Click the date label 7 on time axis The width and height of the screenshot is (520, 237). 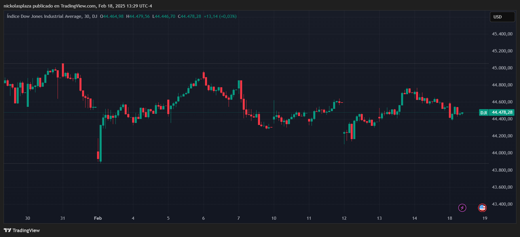(x=238, y=218)
